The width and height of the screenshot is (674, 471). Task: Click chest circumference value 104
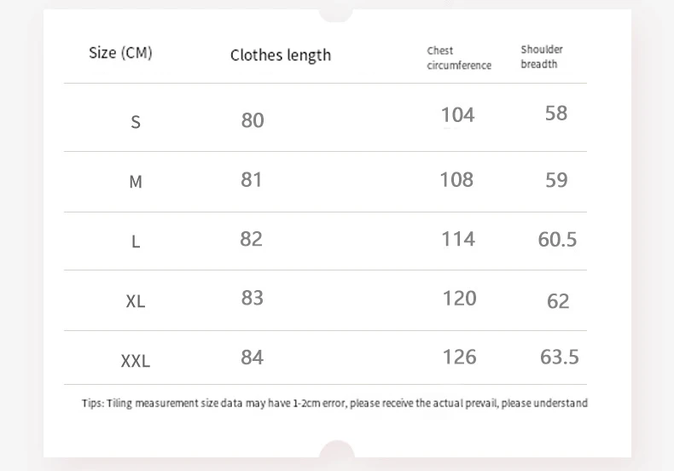pos(457,115)
